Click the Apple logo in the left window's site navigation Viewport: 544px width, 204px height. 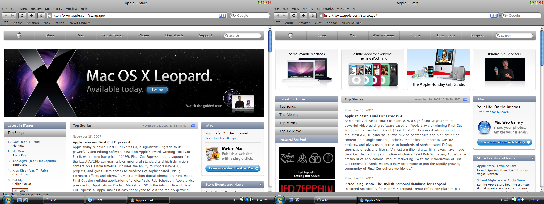19,35
